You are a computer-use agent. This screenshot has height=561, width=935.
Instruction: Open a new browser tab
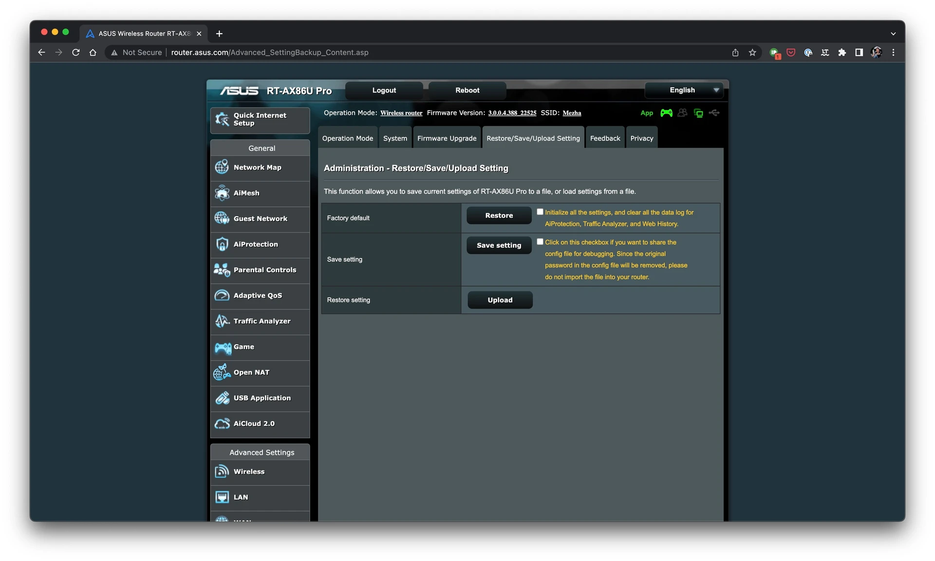(x=219, y=34)
